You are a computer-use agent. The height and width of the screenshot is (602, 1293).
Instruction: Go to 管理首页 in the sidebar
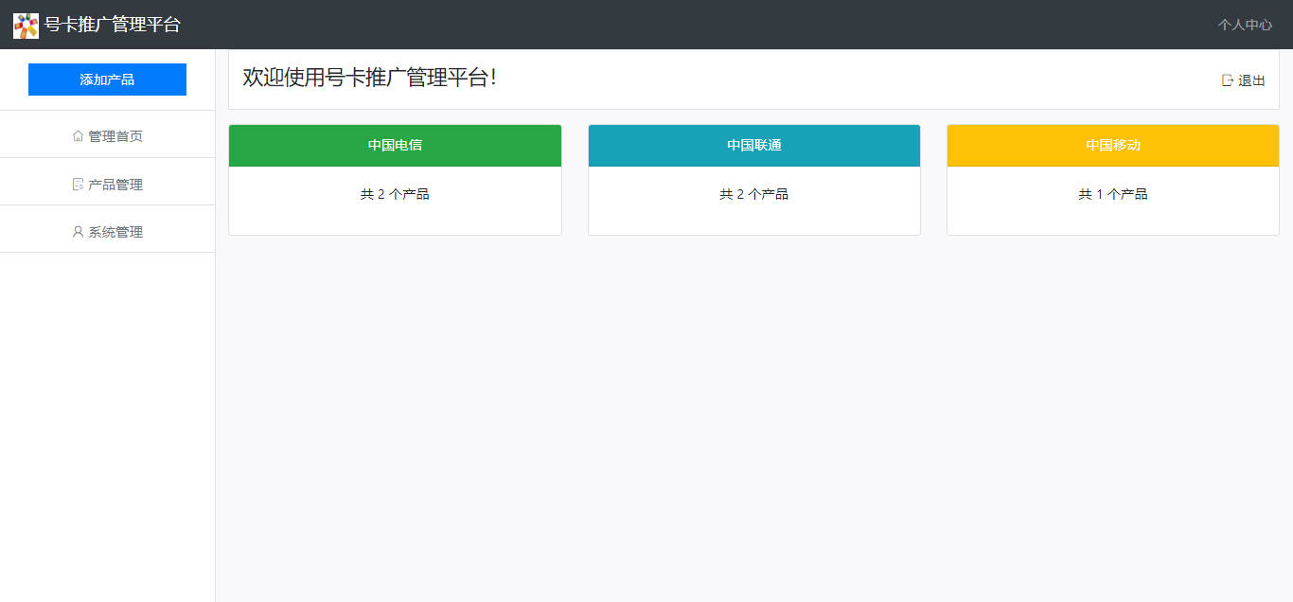tap(107, 136)
